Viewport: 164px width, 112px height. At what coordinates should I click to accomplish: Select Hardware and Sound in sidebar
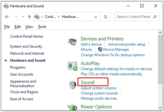(x=28, y=60)
